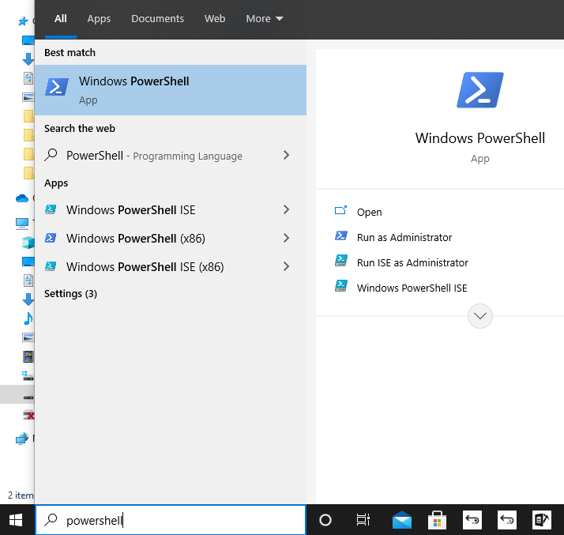Select Windows PowerShell ISE (x86) app result
Viewport: 564px width, 535px height.
pyautogui.click(x=171, y=266)
